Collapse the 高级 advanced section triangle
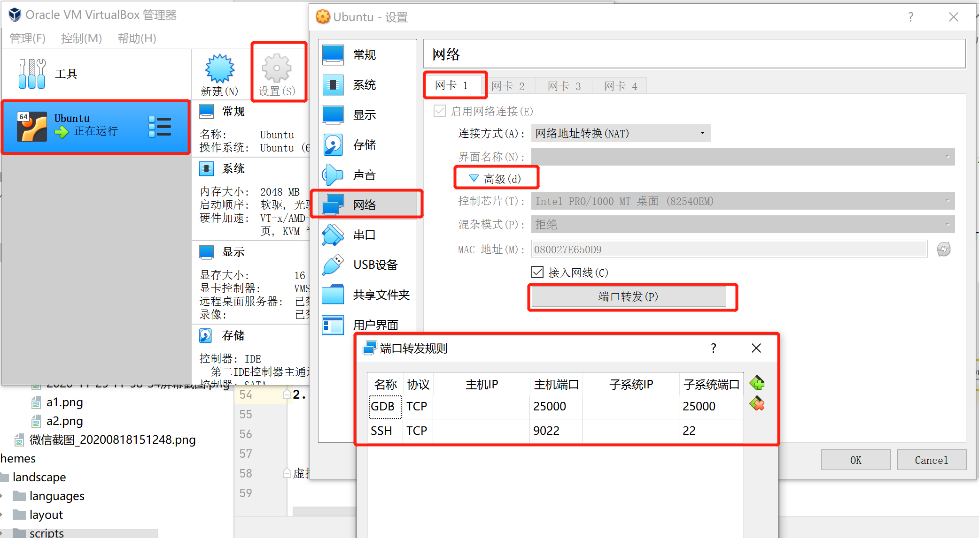Viewport: 979px width, 538px height. 474,178
